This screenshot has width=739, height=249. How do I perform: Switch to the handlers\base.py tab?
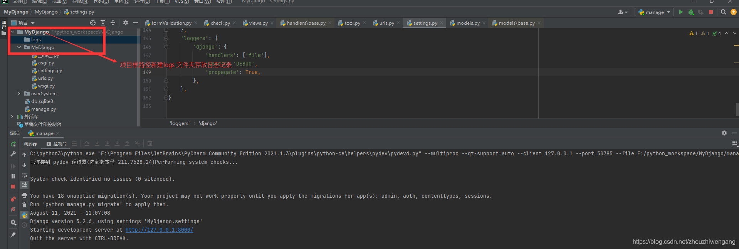(306, 23)
